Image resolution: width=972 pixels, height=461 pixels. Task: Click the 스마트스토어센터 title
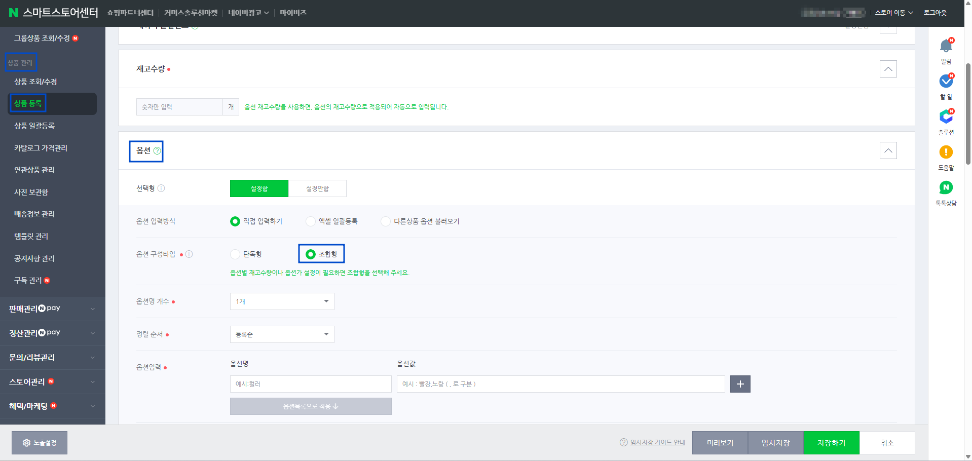[x=60, y=13]
